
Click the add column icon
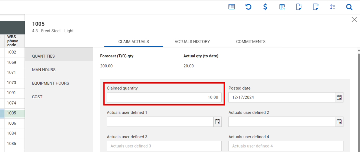pos(282,7)
